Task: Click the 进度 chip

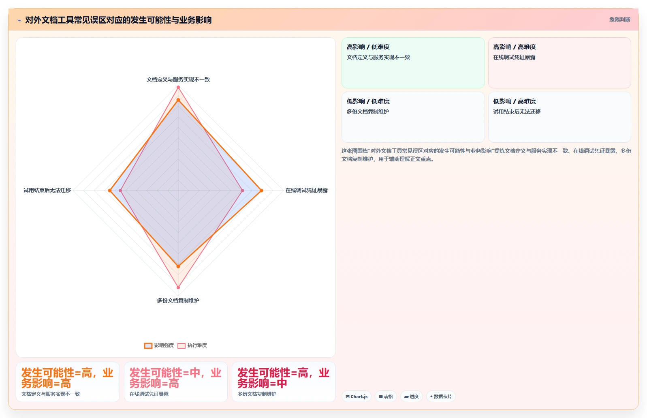Action: tap(412, 397)
